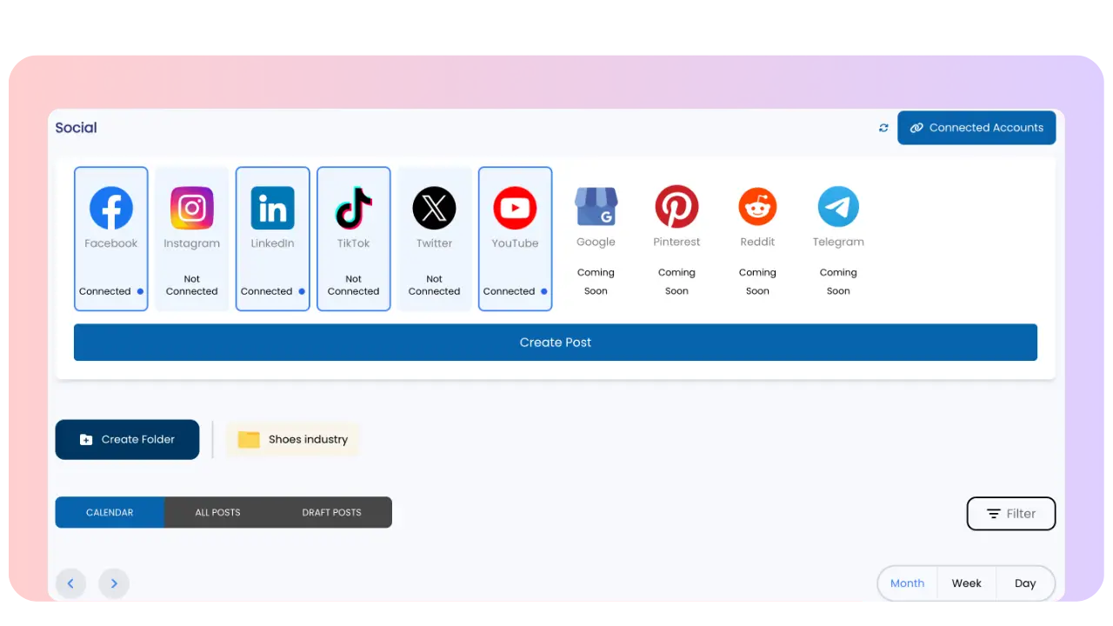Click Facebook Connected status text
Image resolution: width=1113 pixels, height=626 pixels.
[105, 291]
